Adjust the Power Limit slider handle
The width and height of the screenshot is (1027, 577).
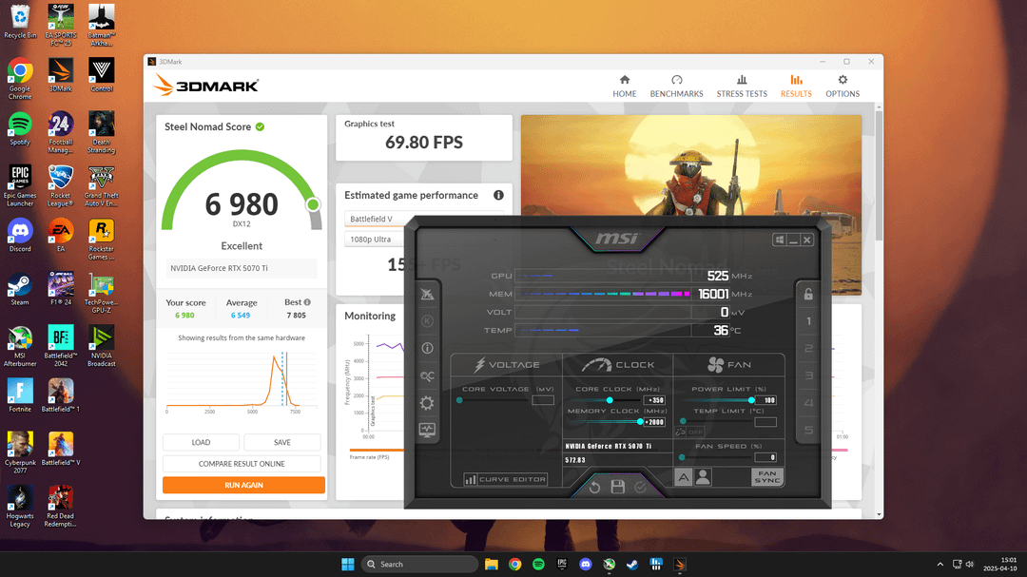(751, 400)
